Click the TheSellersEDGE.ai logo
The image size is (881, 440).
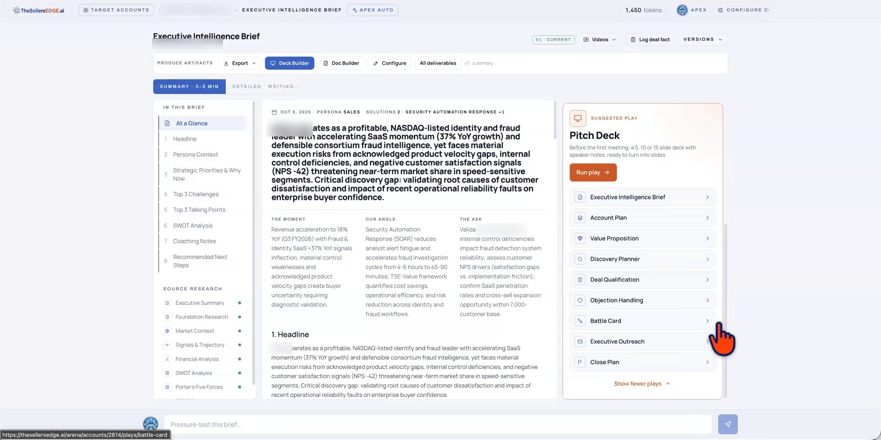click(x=39, y=10)
